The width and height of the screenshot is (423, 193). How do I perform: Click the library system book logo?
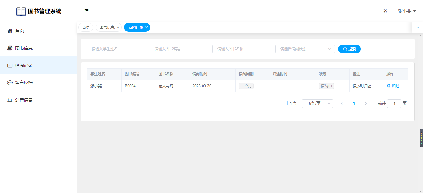21,11
